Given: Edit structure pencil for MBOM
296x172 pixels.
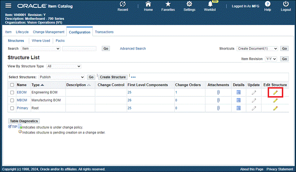Looking at the screenshot, I should point(275,100).
